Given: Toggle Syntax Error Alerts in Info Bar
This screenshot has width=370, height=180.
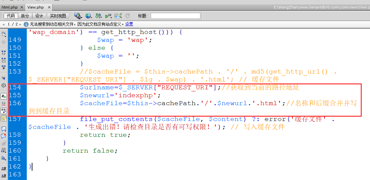Looking at the screenshot, I should [x=4, y=118].
